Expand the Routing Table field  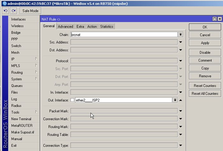pyautogui.click(x=181, y=135)
